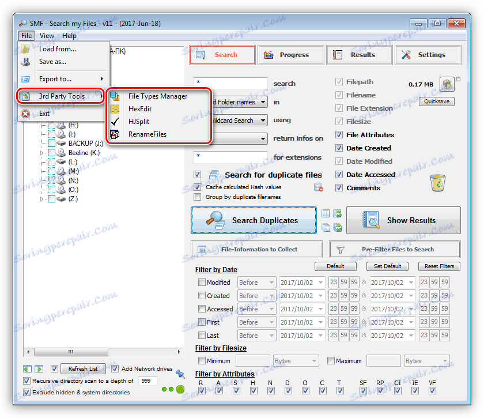
Task: Click the duplicate files icon beside Search for duplicate
Action: tap(214, 175)
